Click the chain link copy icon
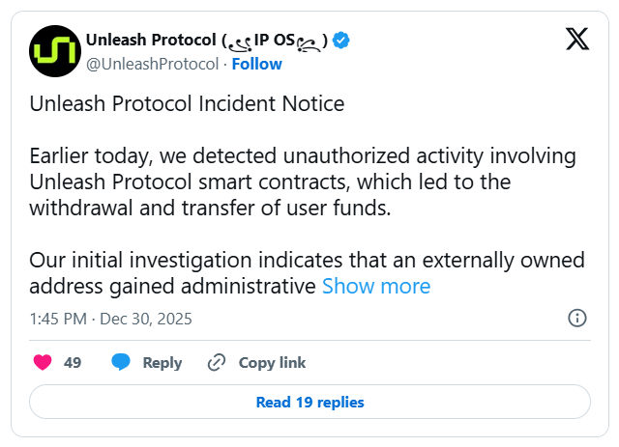This screenshot has height=447, width=619. [217, 363]
